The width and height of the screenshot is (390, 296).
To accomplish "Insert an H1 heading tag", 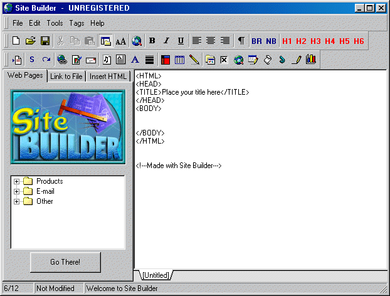I will [287, 41].
